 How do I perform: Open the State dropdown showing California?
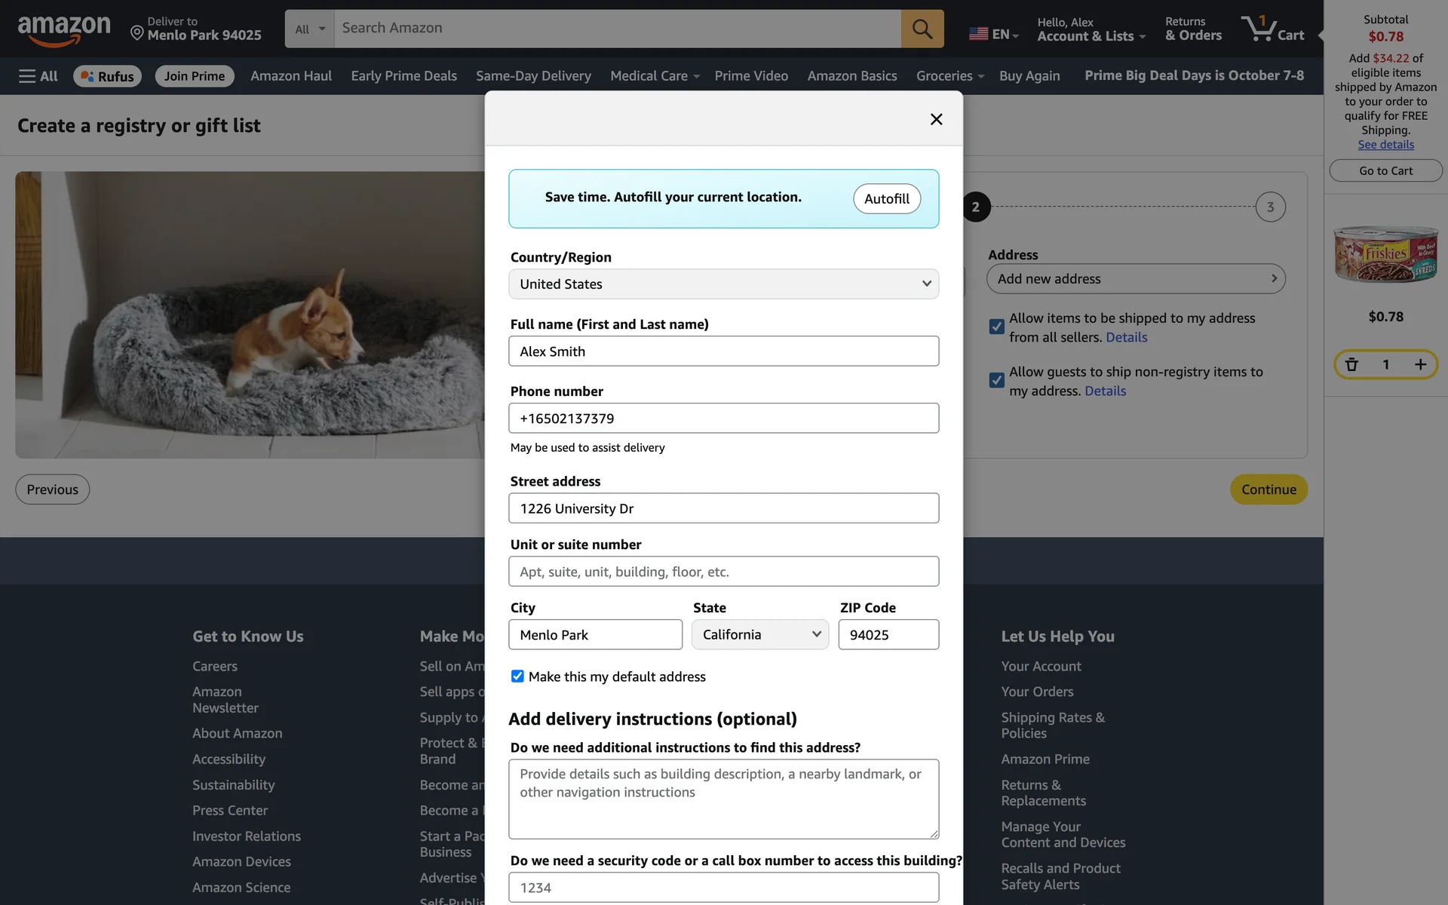[x=759, y=635]
